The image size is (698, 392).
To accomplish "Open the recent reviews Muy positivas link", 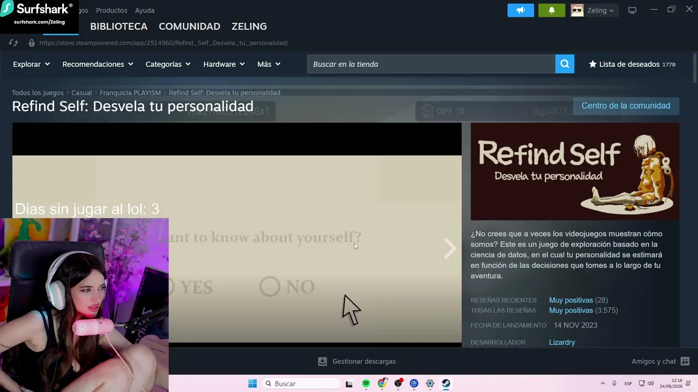I will click(x=571, y=300).
